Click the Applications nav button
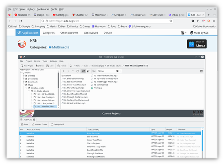The width and height of the screenshot is (224, 165). 28,33
